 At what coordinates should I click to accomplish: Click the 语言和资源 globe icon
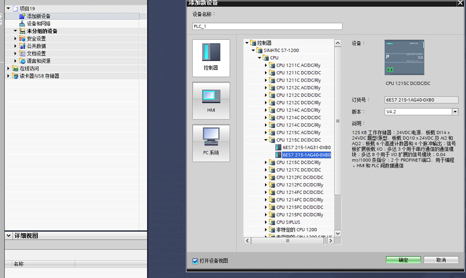pyautogui.click(x=22, y=61)
